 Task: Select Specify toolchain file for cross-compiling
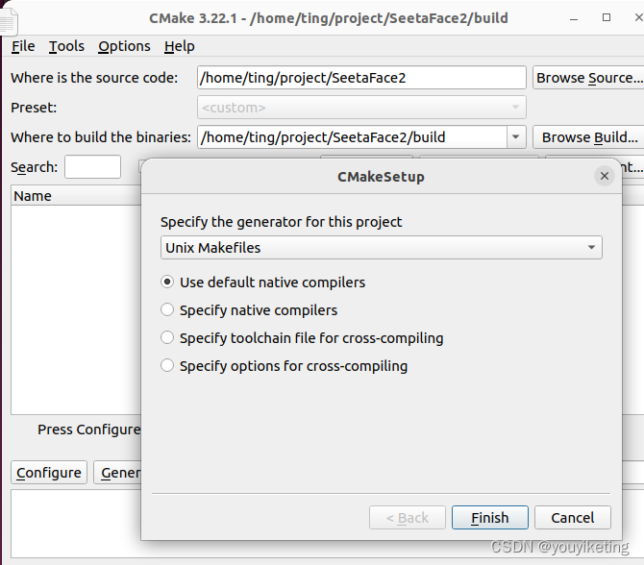[x=302, y=338]
